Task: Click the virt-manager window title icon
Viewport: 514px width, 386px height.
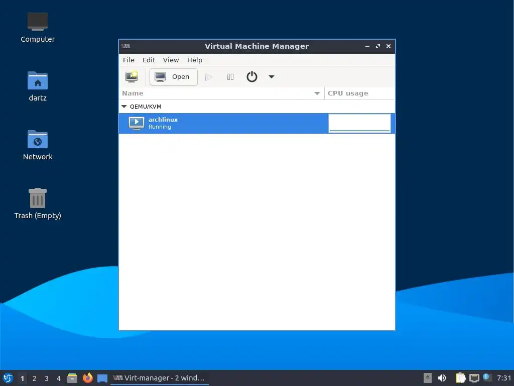Action: pos(126,46)
